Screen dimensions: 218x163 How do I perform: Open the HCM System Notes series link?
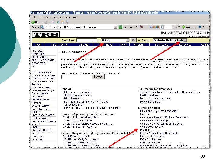152,136
